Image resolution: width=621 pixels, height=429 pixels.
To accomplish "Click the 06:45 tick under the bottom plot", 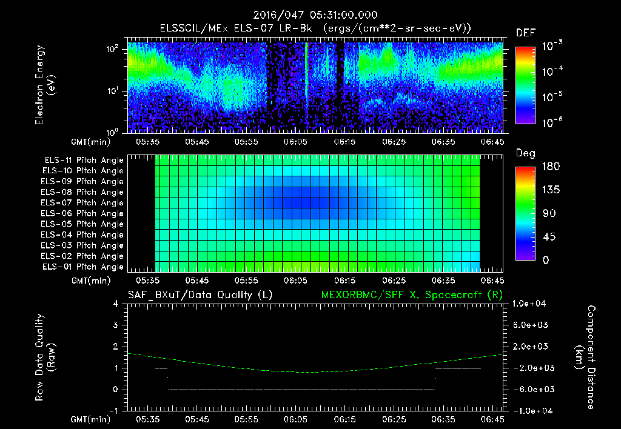I will click(492, 419).
